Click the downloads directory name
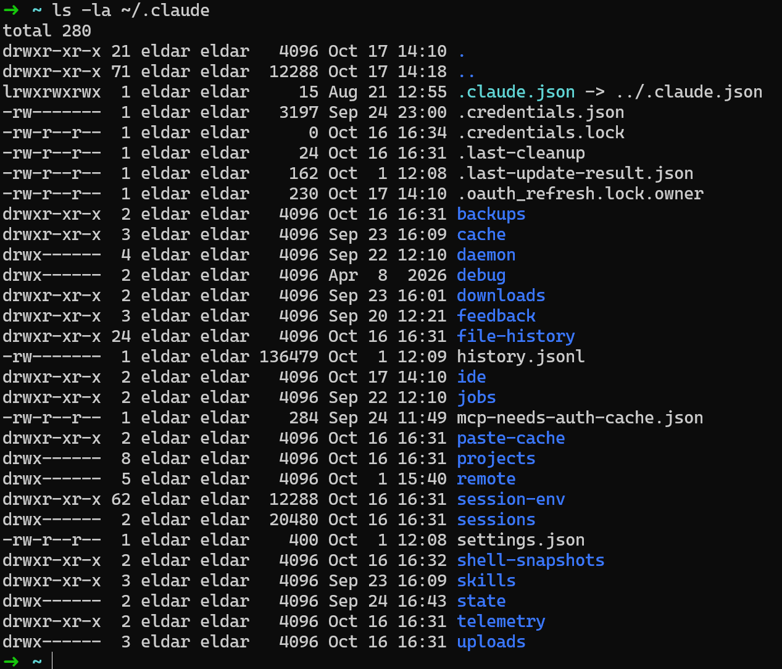Screen dimensions: 782x669 click(501, 296)
